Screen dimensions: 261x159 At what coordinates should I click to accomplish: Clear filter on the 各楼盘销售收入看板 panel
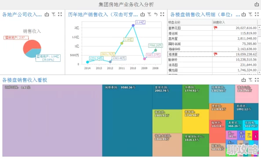coord(250,80)
